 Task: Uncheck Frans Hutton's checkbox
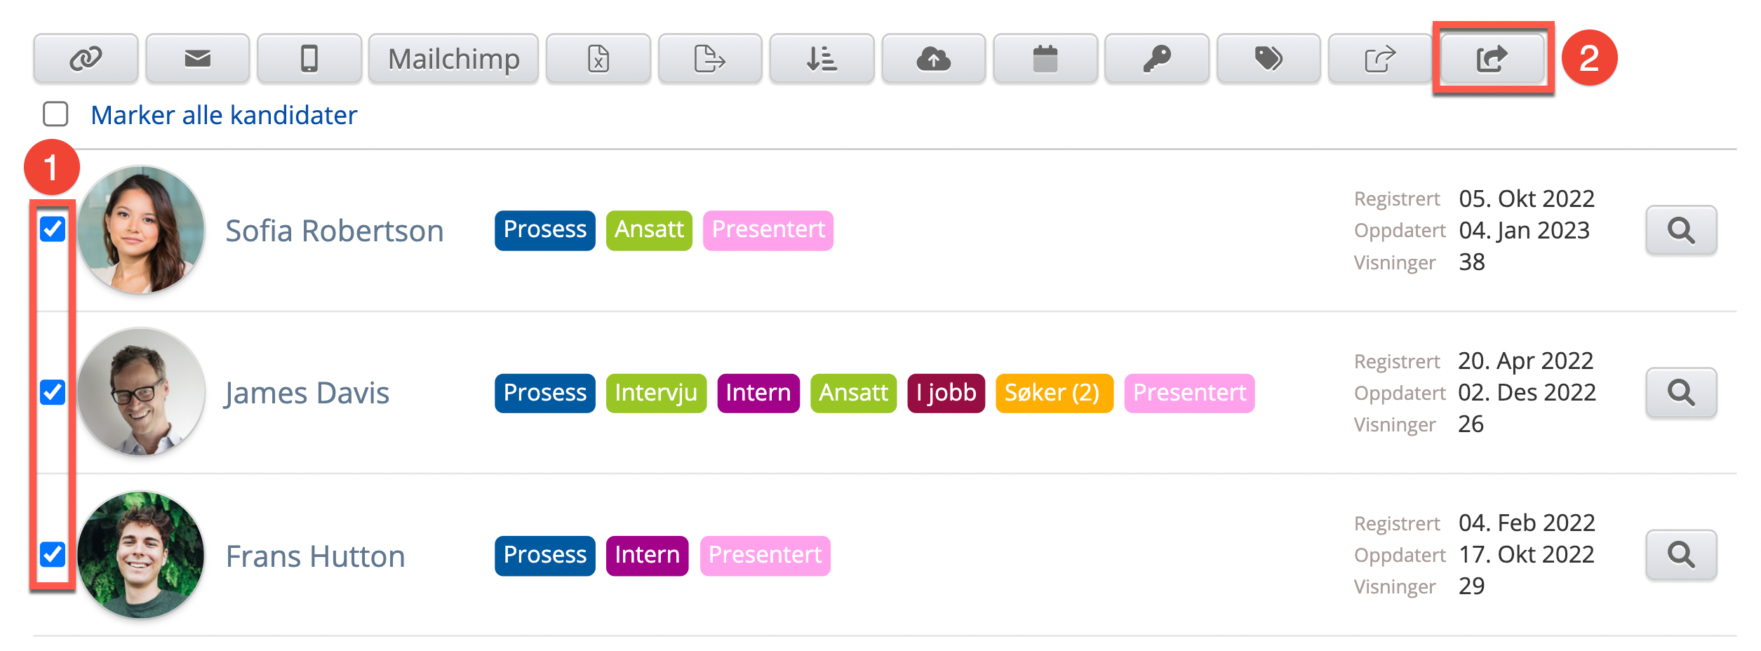pos(53,554)
